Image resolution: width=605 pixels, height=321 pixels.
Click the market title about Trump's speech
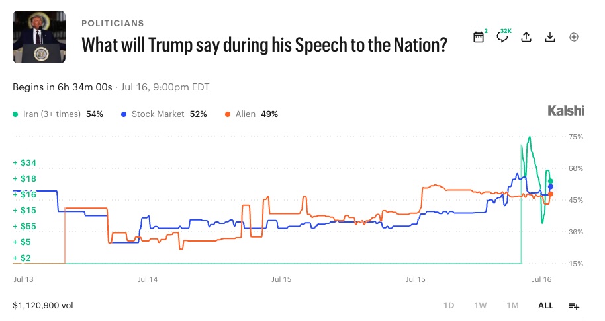click(x=264, y=45)
